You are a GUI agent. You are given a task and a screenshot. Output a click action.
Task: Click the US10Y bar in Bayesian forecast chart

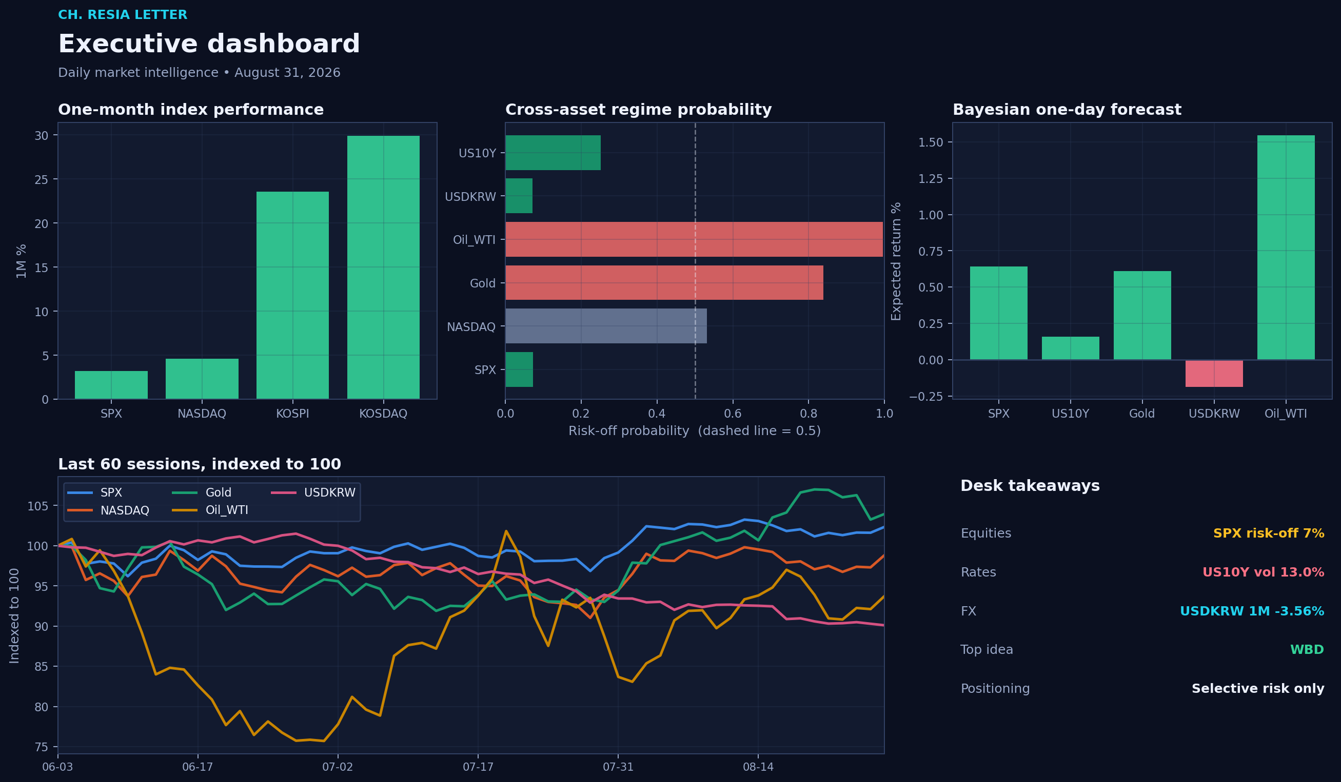[1070, 348]
